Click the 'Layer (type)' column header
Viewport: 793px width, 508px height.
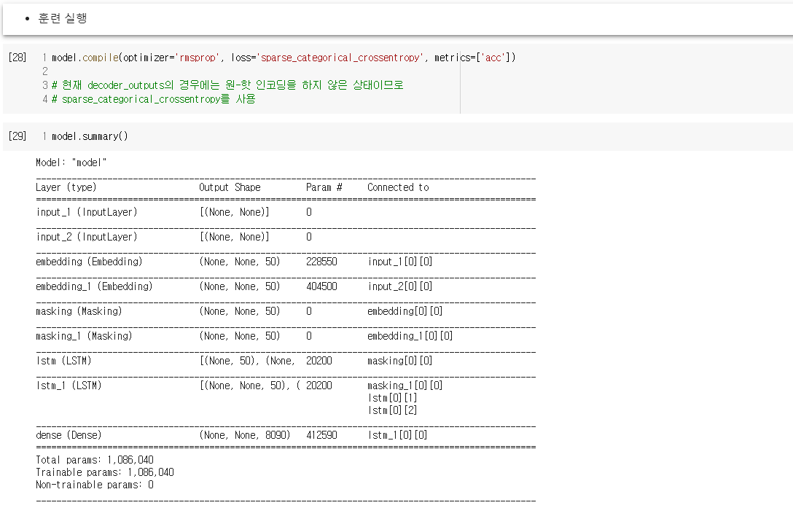pos(66,187)
